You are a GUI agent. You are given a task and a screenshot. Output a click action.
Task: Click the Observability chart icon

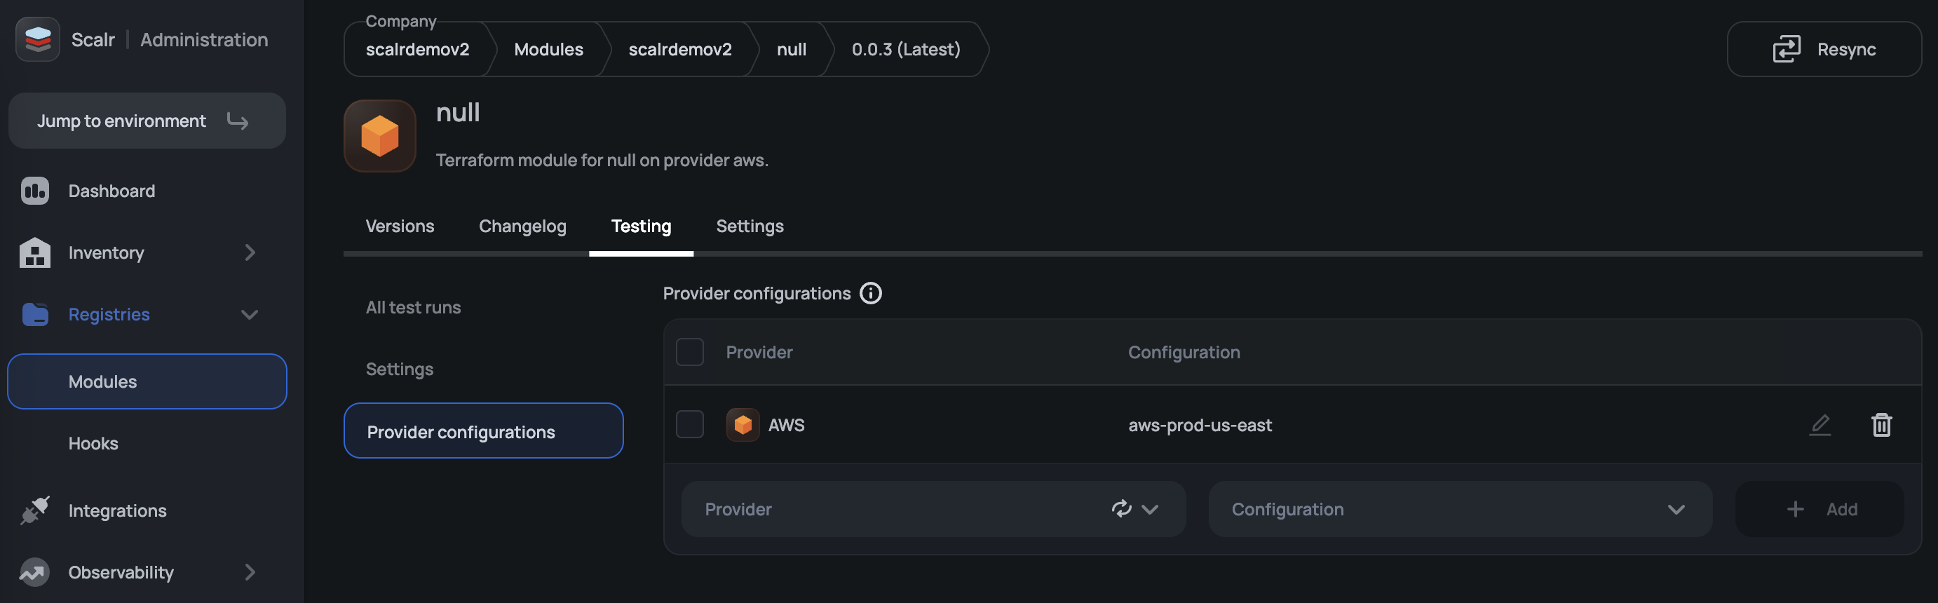point(34,572)
